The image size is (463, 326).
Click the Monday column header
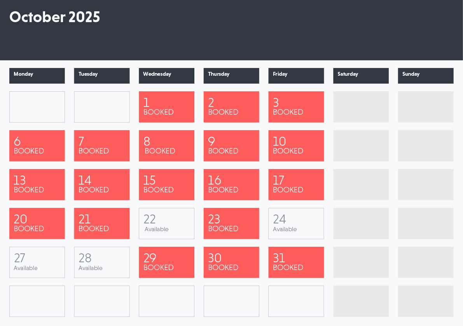37,76
